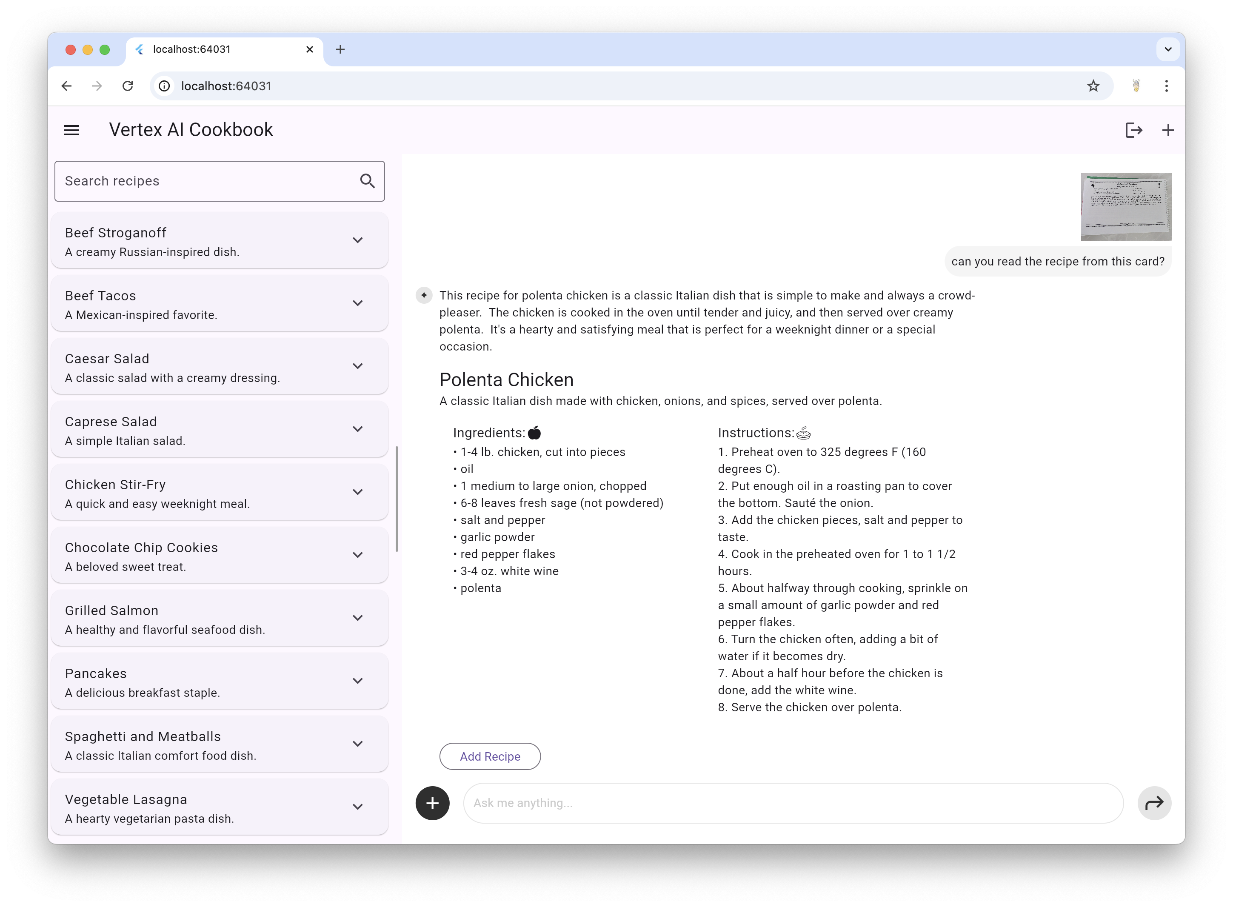Open a new browser tab
Viewport: 1233px width, 907px height.
(340, 49)
